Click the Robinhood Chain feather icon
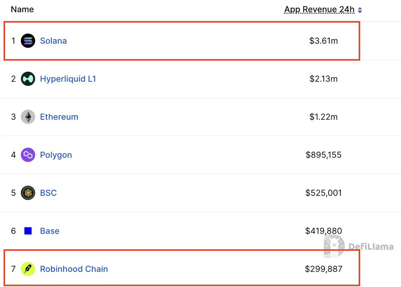 (28, 269)
